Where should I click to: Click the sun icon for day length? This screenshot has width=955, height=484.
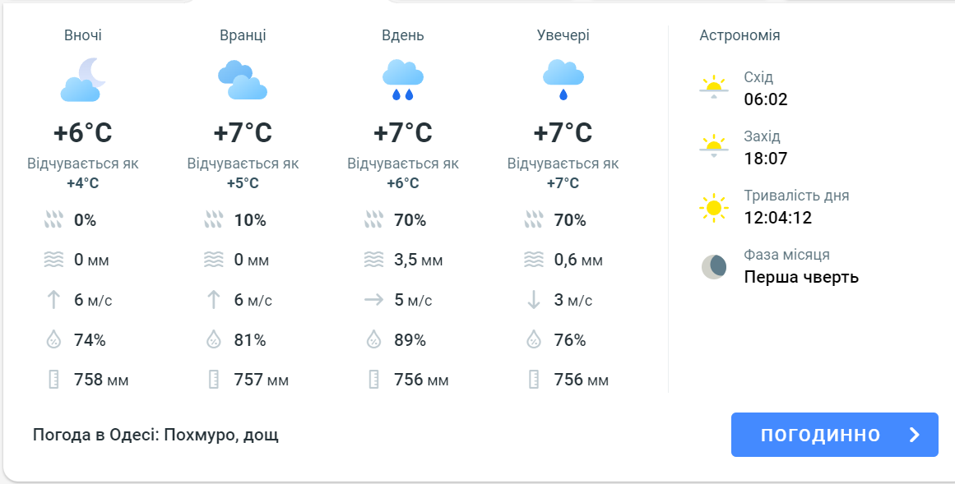713,207
